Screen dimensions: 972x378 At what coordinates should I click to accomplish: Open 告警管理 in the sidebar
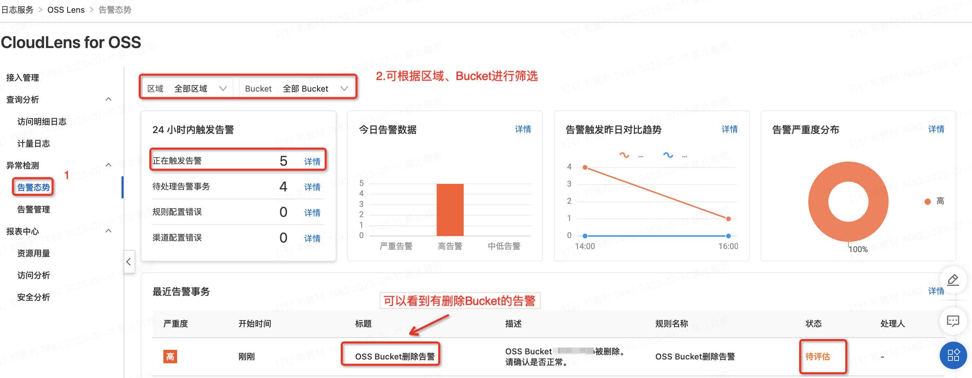pyautogui.click(x=34, y=209)
